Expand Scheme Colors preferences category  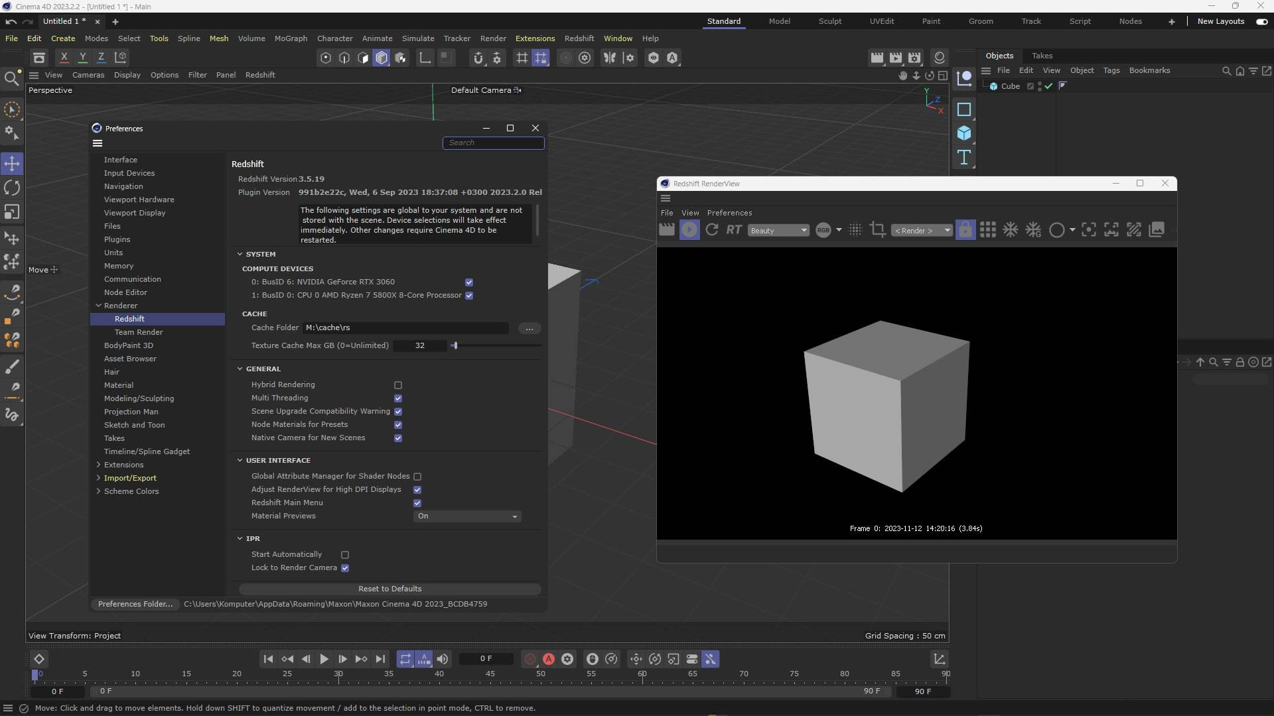point(99,491)
